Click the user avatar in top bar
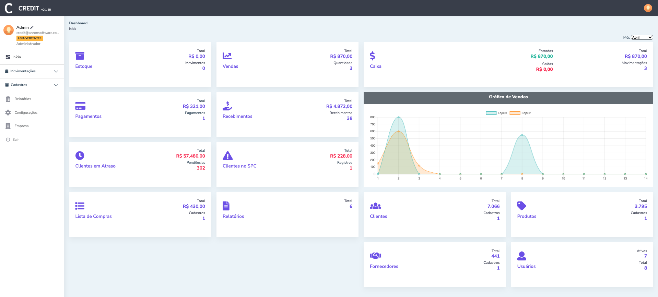The width and height of the screenshot is (658, 297). point(648,8)
